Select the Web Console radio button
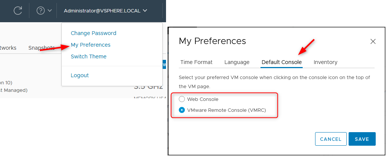This screenshot has width=387, height=157. [x=182, y=99]
